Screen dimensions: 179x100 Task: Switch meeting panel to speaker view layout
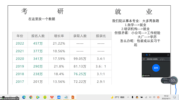point(147,55)
